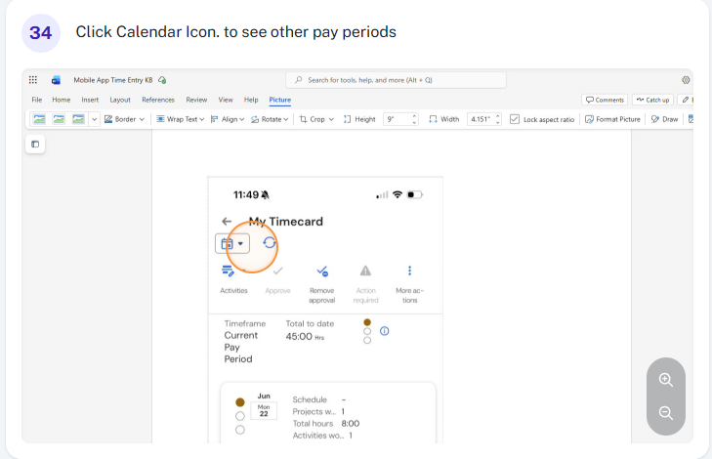Tap the Remove approval icon

pyautogui.click(x=322, y=271)
